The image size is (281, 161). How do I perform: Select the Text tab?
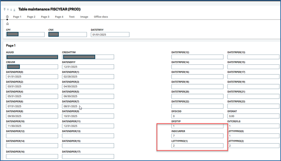click(72, 17)
